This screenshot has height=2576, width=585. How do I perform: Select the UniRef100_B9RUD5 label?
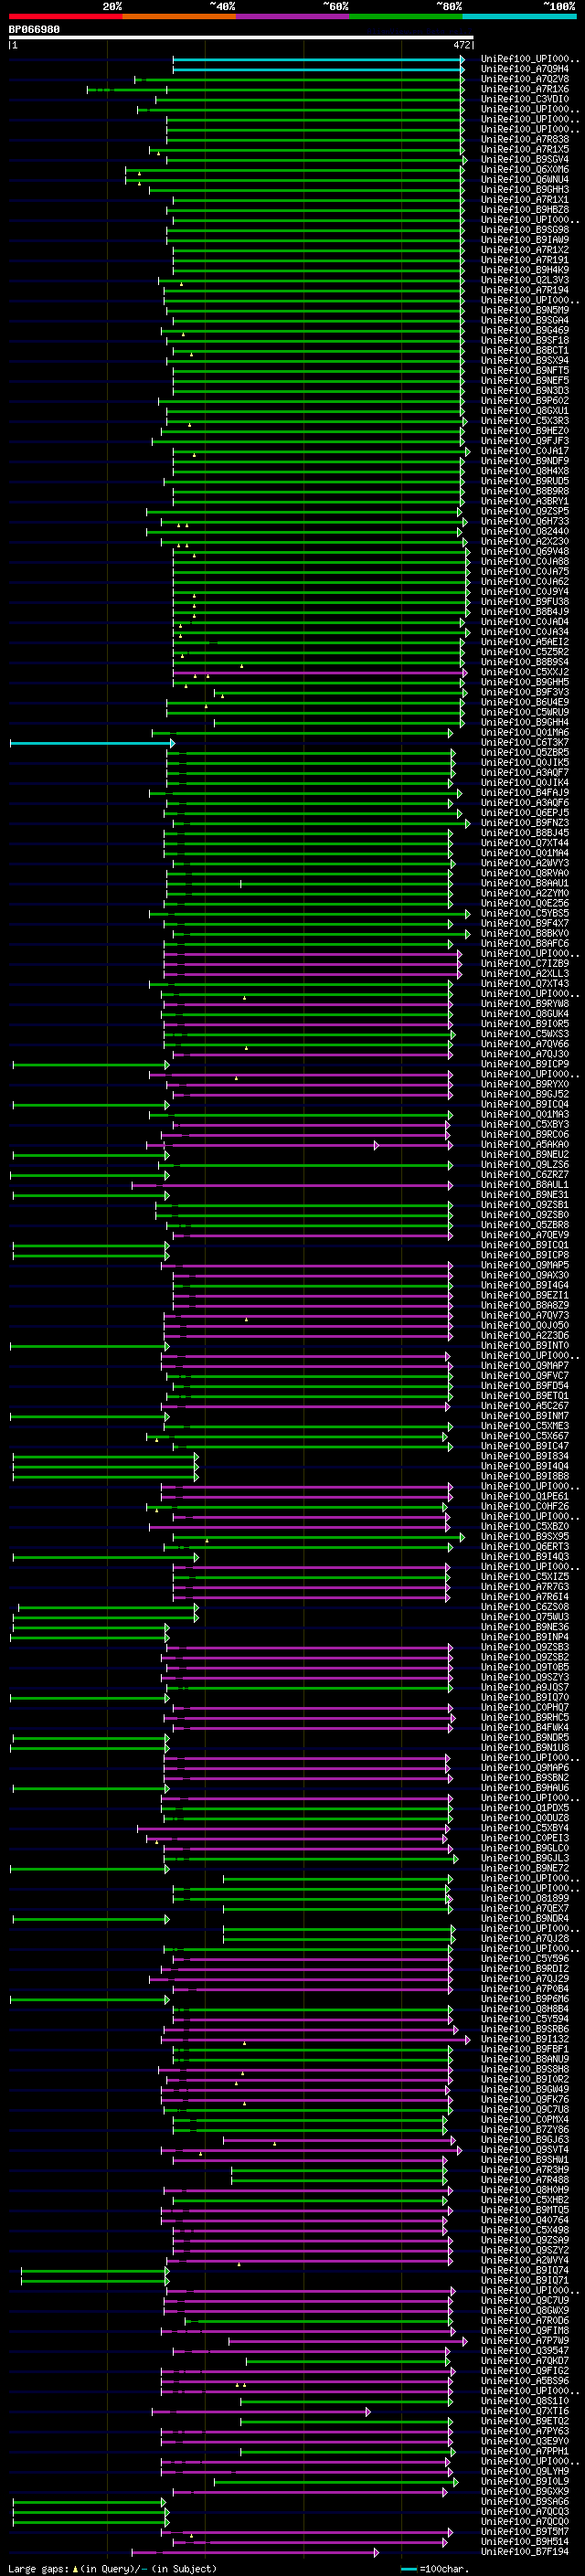[x=525, y=481]
